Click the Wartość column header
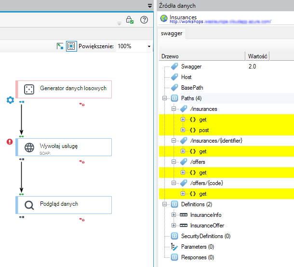 257,56
